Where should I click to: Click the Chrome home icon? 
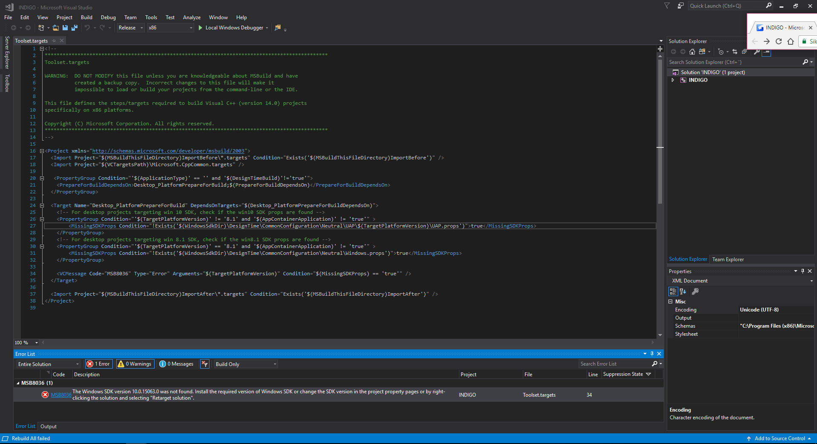click(791, 41)
